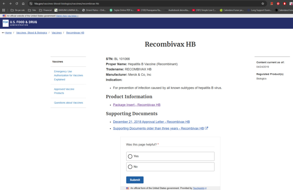Expand "Here's how you know" banner
The height and width of the screenshot is (190, 293).
tap(67, 16)
